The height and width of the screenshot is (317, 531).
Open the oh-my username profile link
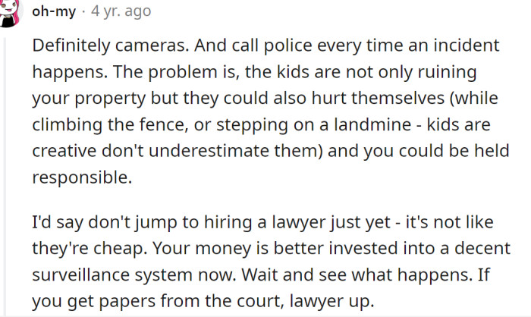[54, 11]
